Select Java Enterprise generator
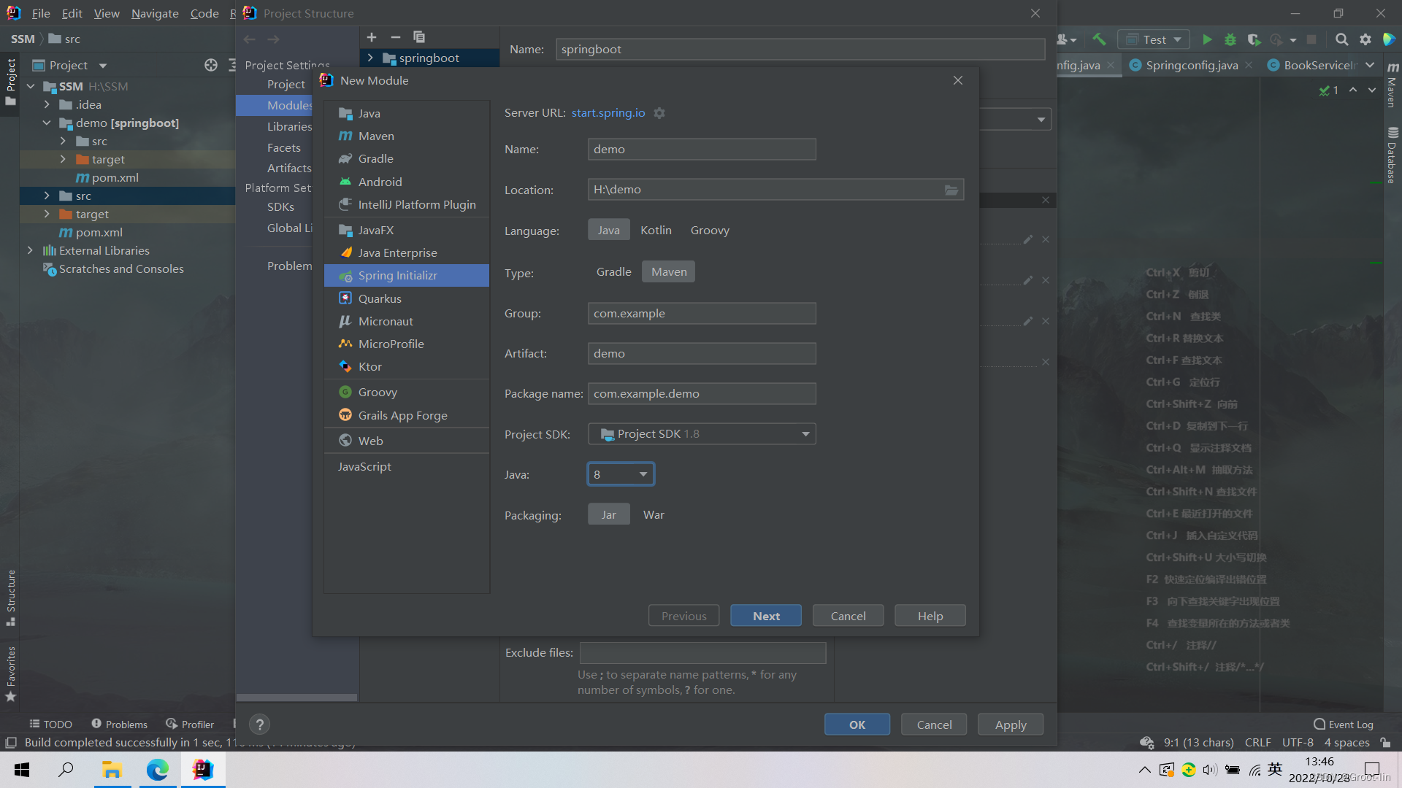The width and height of the screenshot is (1402, 788). [x=406, y=252]
